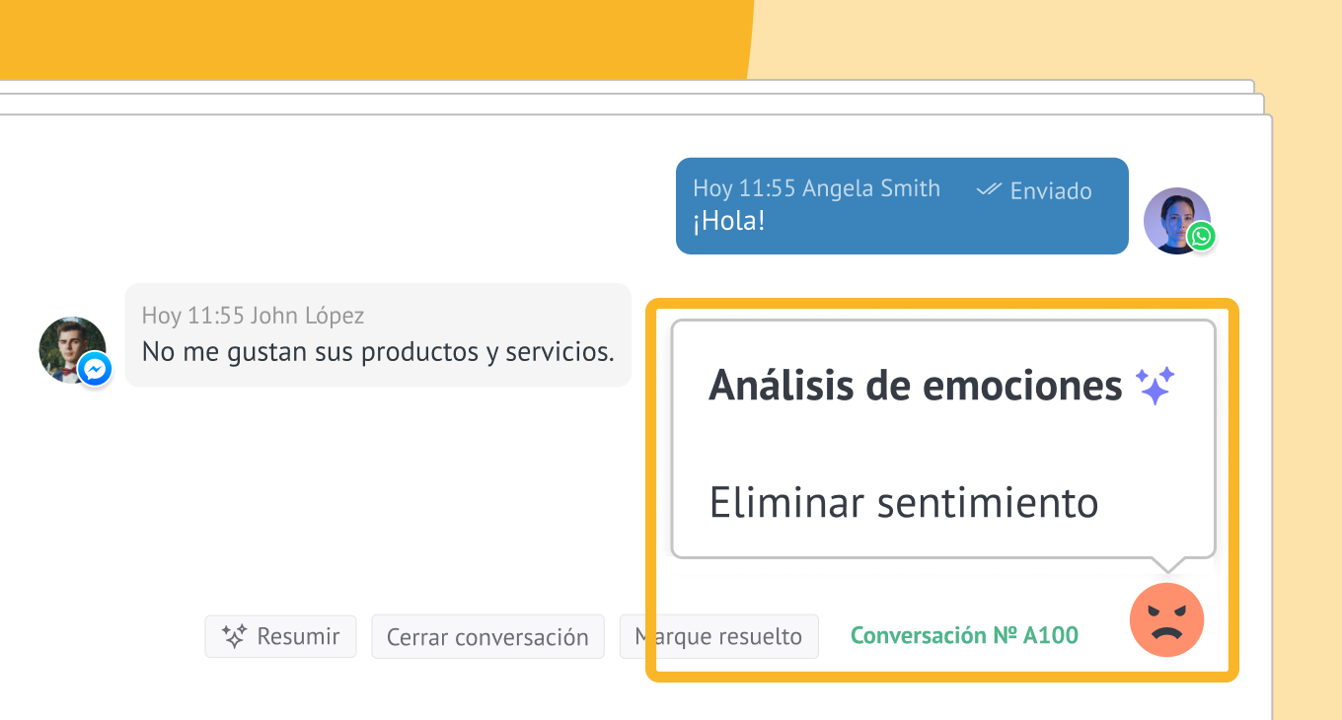Viewport: 1342px width, 720px height.
Task: Click the message 'No me gustan sus productos y servicios.'
Action: tap(378, 351)
